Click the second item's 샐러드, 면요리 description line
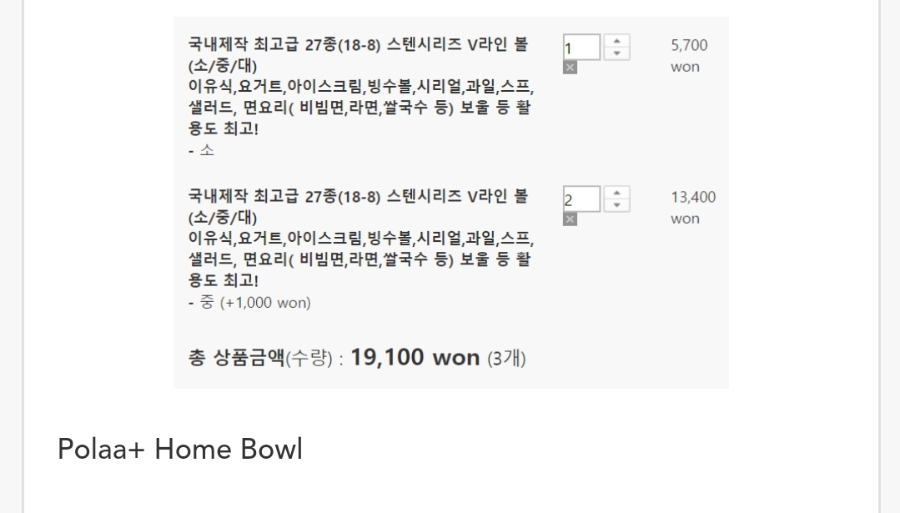 tap(359, 259)
